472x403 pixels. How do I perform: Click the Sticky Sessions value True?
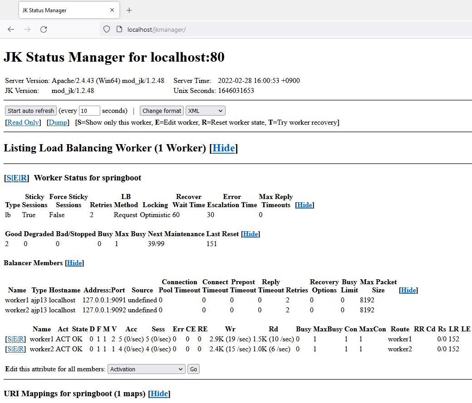pyautogui.click(x=29, y=215)
